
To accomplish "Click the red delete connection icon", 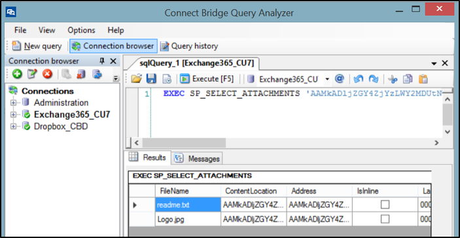I will [47, 74].
